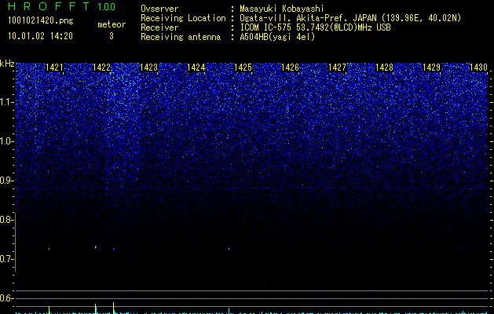
Task: Click the 1428 time marker
Action: tap(384, 68)
